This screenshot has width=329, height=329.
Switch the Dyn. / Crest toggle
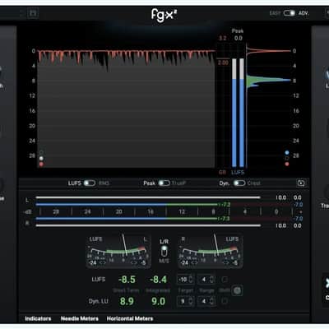(x=239, y=183)
